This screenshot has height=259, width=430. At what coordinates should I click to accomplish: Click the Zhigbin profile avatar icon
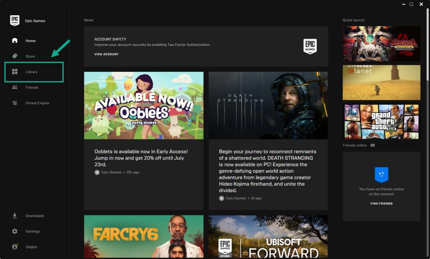[15, 247]
